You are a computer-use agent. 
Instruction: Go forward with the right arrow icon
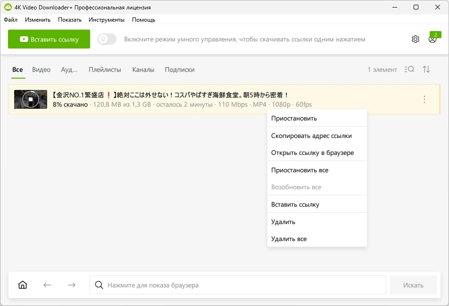pyautogui.click(x=72, y=285)
